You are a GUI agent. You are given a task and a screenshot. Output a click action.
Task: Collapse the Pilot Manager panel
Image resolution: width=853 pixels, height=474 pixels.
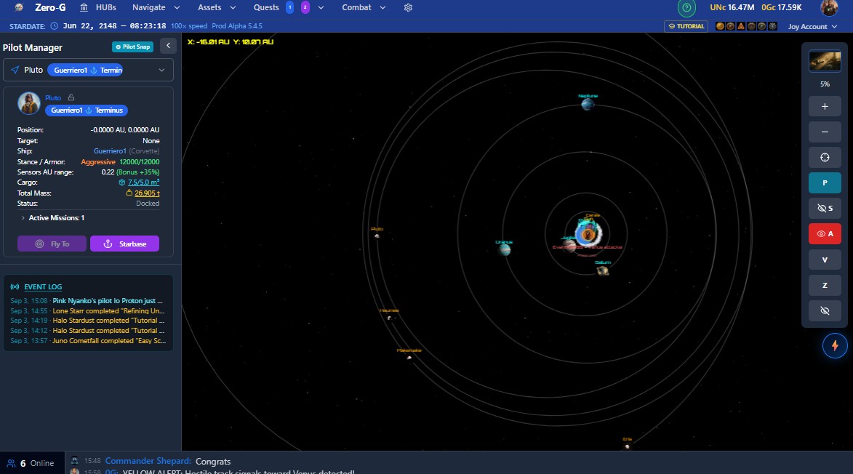pos(168,47)
